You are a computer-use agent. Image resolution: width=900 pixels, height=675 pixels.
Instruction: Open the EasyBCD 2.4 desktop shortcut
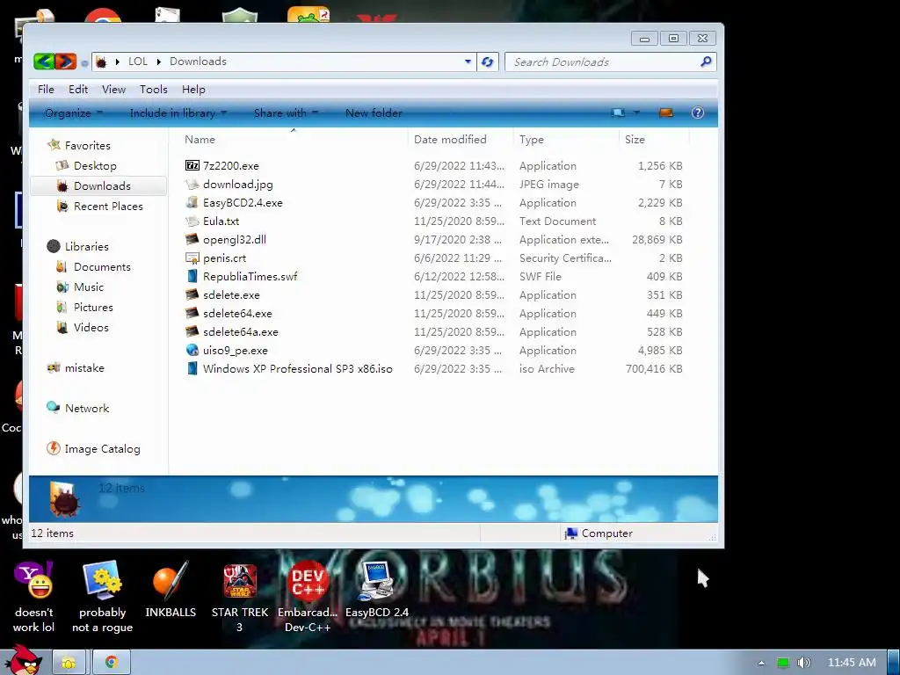pyautogui.click(x=376, y=588)
